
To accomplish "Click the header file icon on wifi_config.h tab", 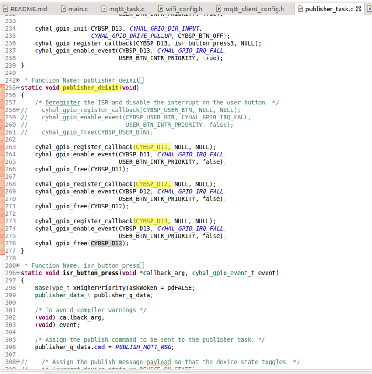I will coord(161,9).
